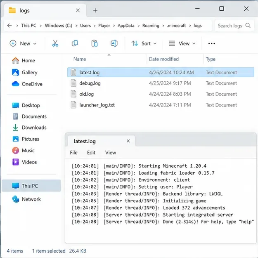
Task: Click log line Loaded 372 advancements
Action: (x=148, y=208)
